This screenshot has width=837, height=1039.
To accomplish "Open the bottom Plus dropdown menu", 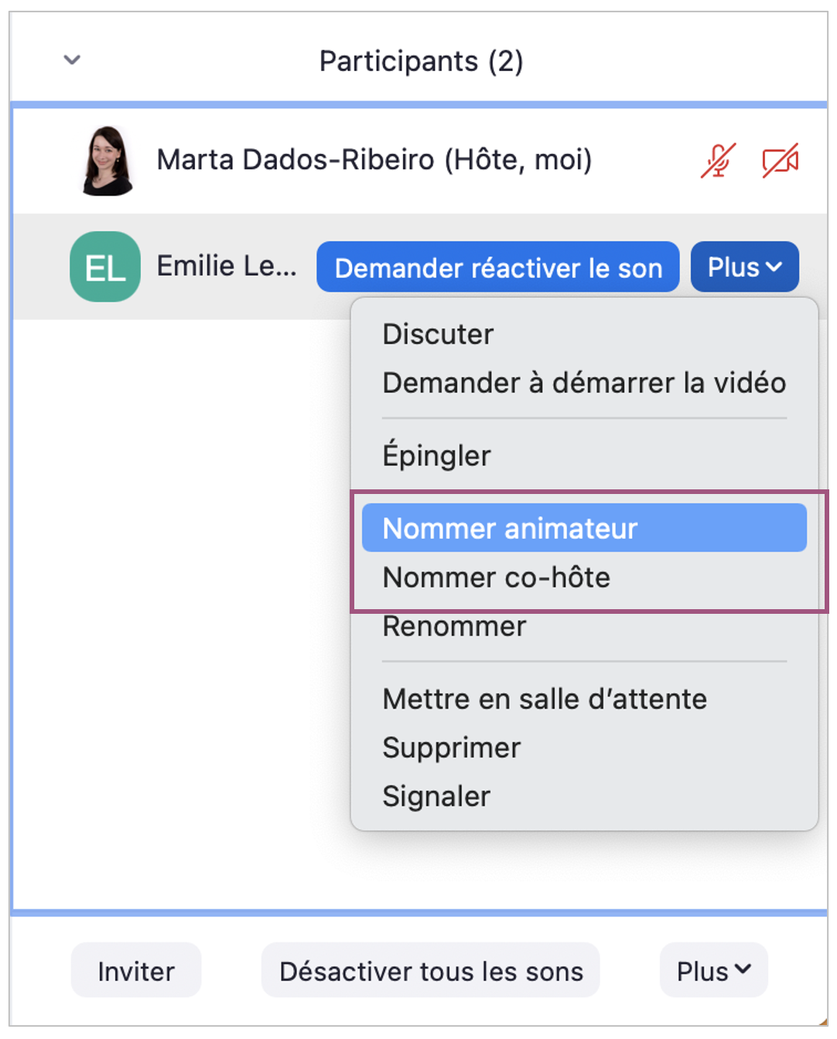I will (x=713, y=970).
